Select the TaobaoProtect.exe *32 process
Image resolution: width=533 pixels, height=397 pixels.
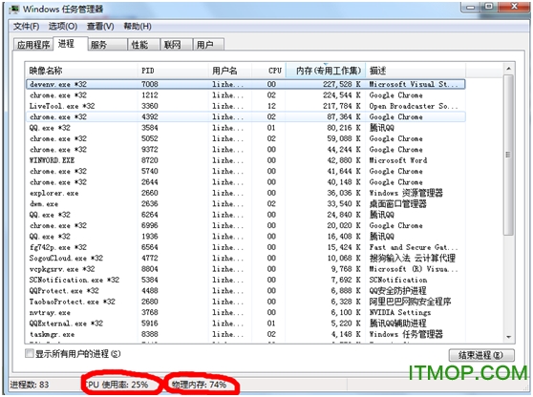point(245,302)
